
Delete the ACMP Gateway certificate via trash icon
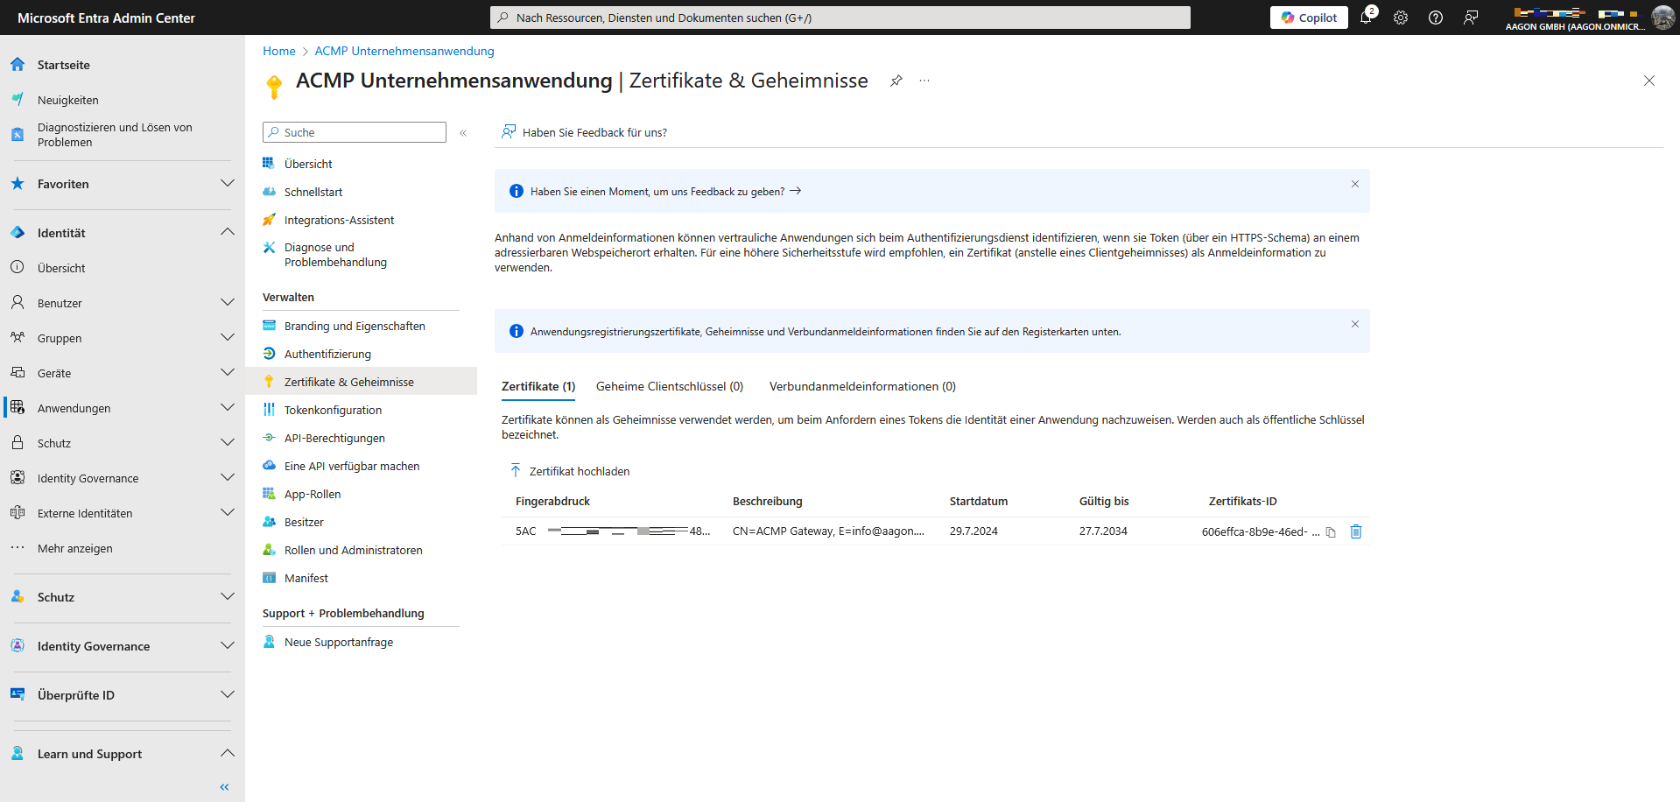[x=1355, y=531]
